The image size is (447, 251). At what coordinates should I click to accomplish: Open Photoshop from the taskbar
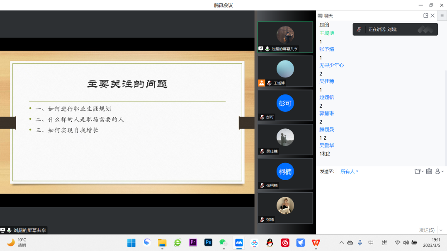[x=208, y=243]
